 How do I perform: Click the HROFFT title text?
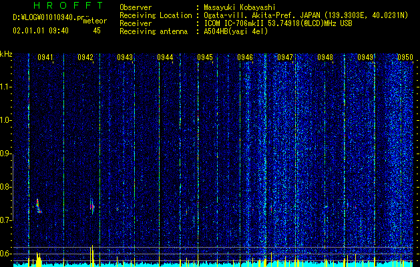(x=68, y=5)
